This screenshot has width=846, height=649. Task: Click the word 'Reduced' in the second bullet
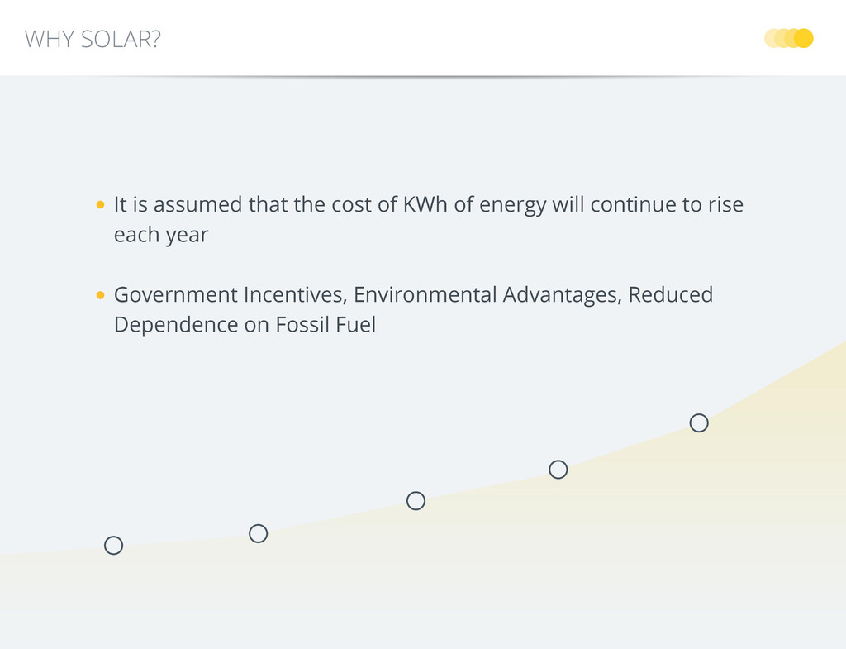click(x=670, y=295)
